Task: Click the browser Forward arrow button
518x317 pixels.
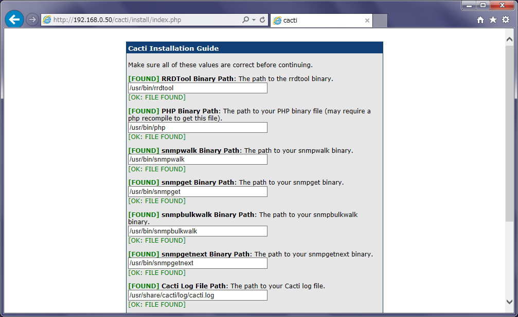Action: (x=32, y=20)
